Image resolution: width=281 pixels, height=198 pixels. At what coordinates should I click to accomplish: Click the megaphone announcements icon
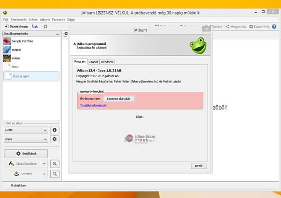pyautogui.click(x=45, y=27)
